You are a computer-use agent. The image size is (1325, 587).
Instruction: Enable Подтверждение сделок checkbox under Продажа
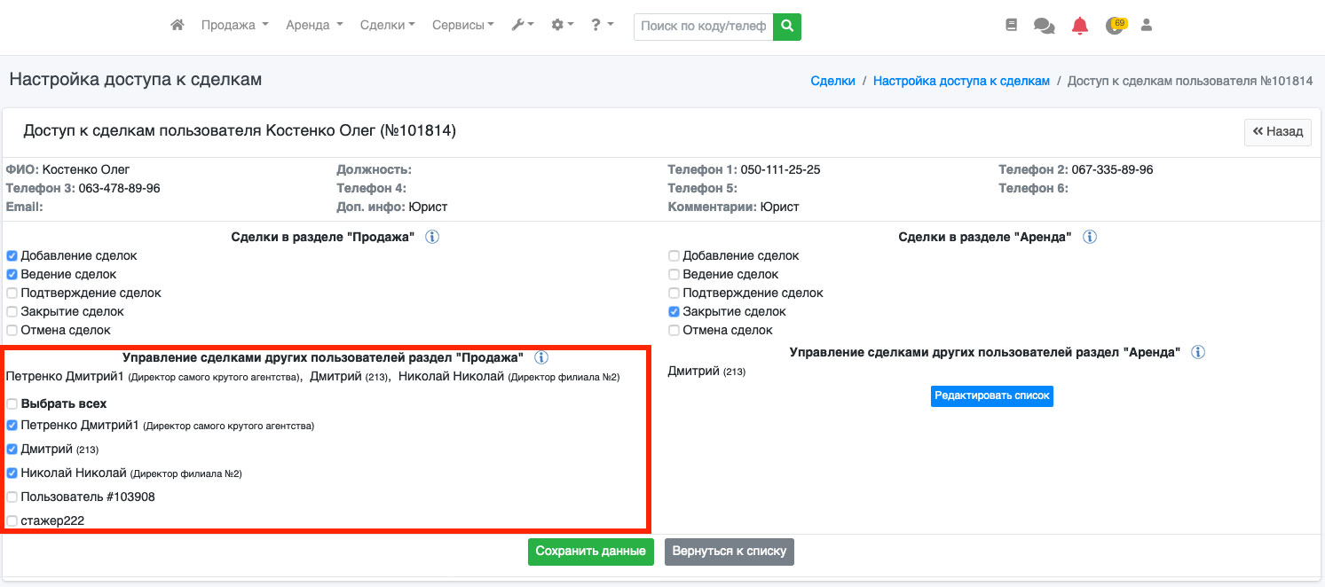(12, 293)
